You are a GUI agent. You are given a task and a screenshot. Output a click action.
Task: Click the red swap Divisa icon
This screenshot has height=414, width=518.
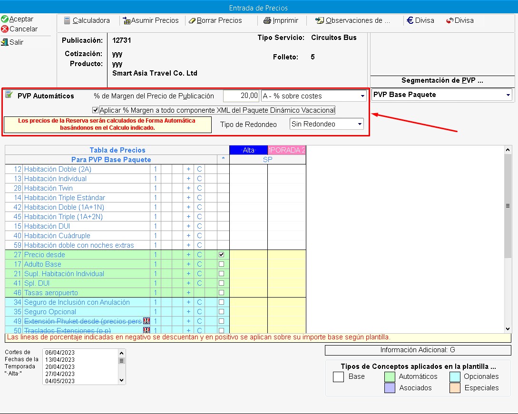(x=450, y=21)
